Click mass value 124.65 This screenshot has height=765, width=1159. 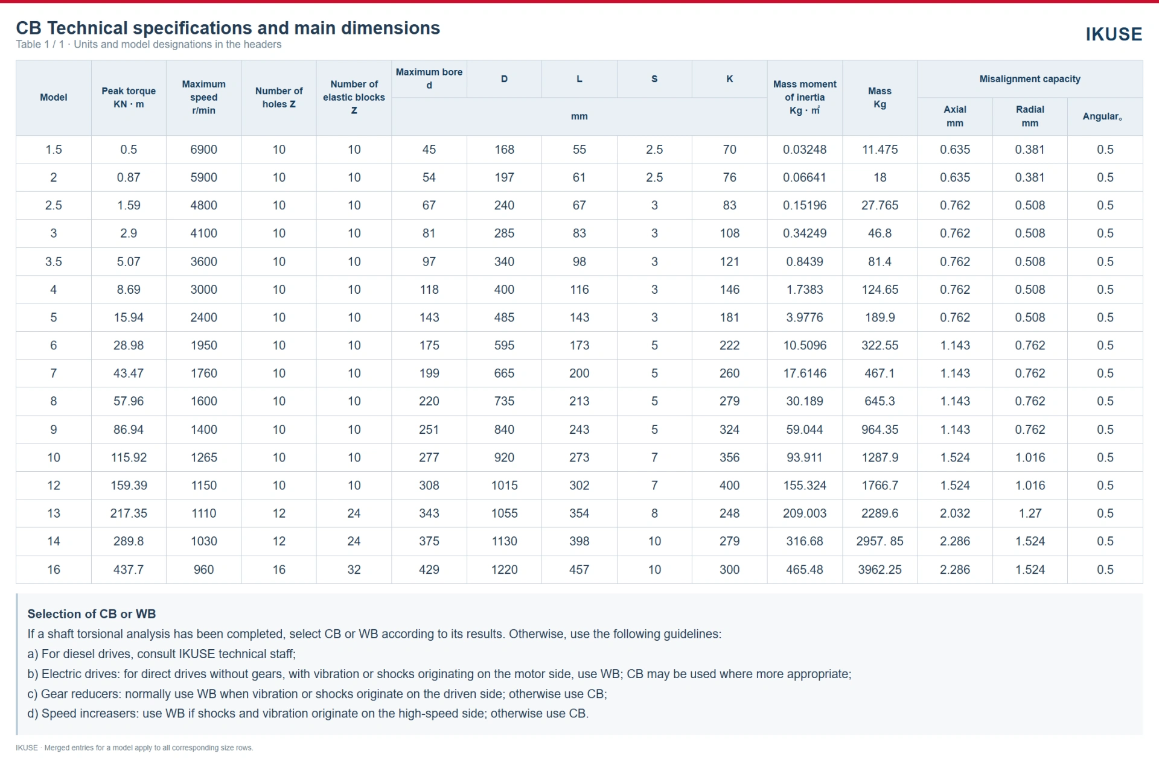(880, 290)
